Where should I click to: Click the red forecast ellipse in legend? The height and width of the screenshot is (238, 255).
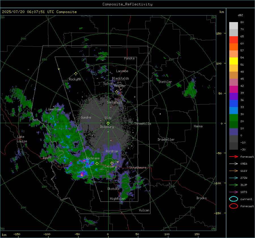pos(233,206)
